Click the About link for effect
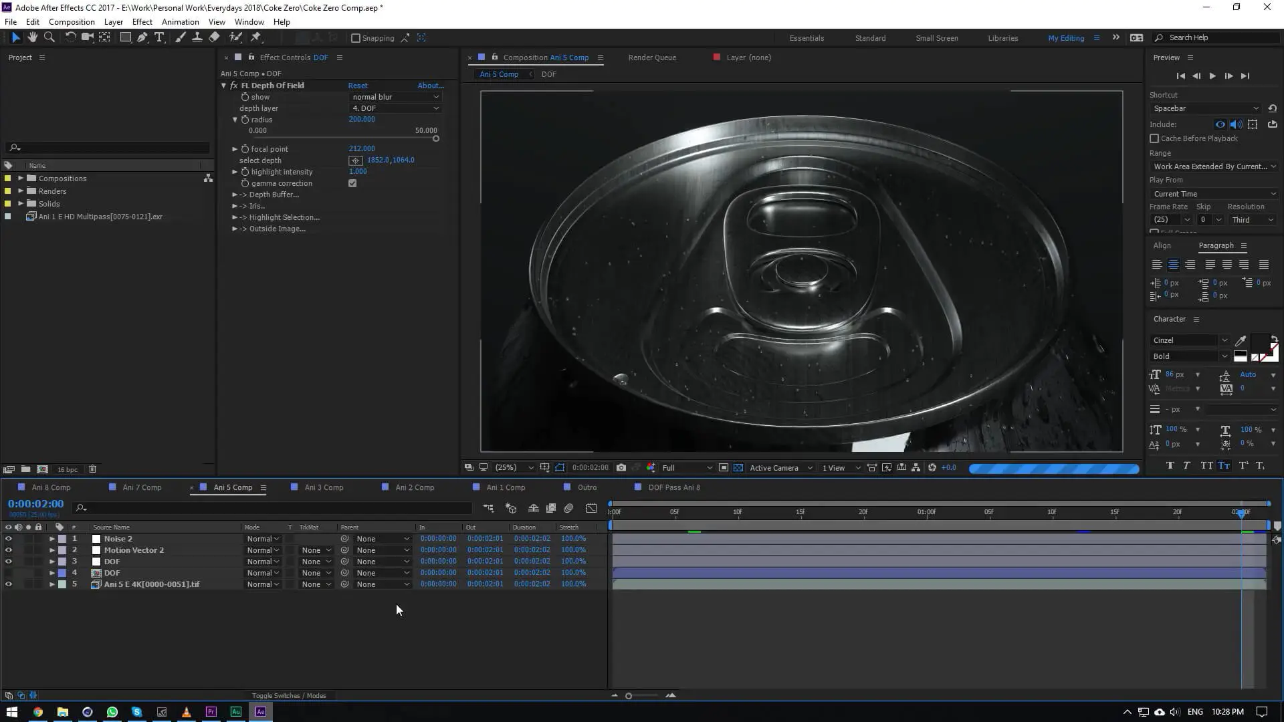The image size is (1284, 722). [431, 86]
